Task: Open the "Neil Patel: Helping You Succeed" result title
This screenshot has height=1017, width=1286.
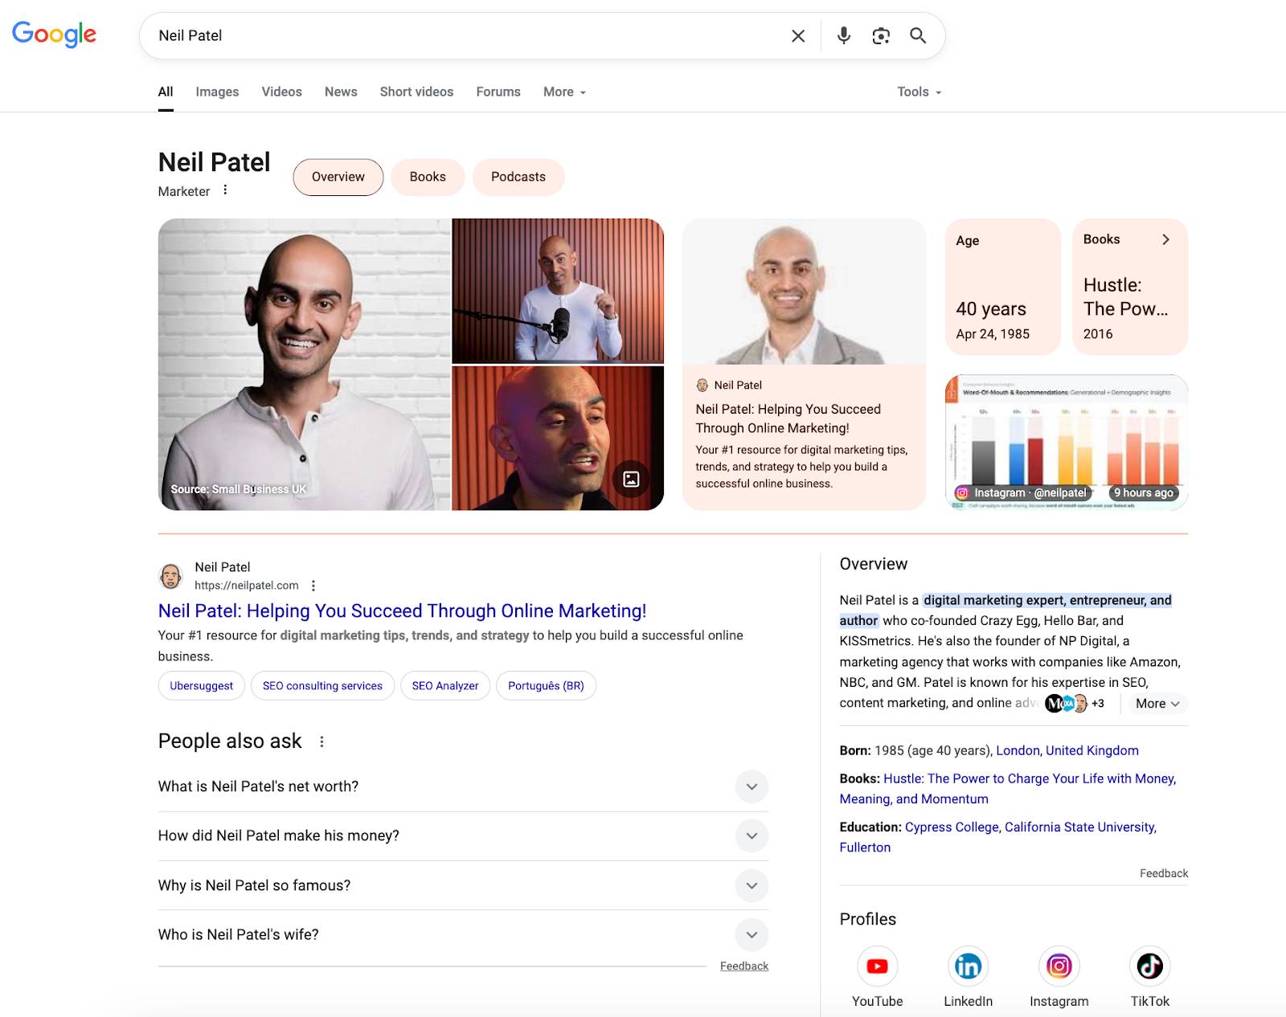Action: point(402,611)
